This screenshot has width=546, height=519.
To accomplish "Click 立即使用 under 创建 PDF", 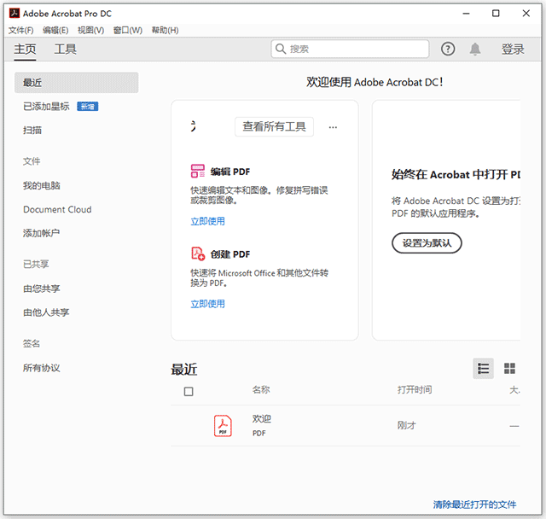I will tap(207, 304).
